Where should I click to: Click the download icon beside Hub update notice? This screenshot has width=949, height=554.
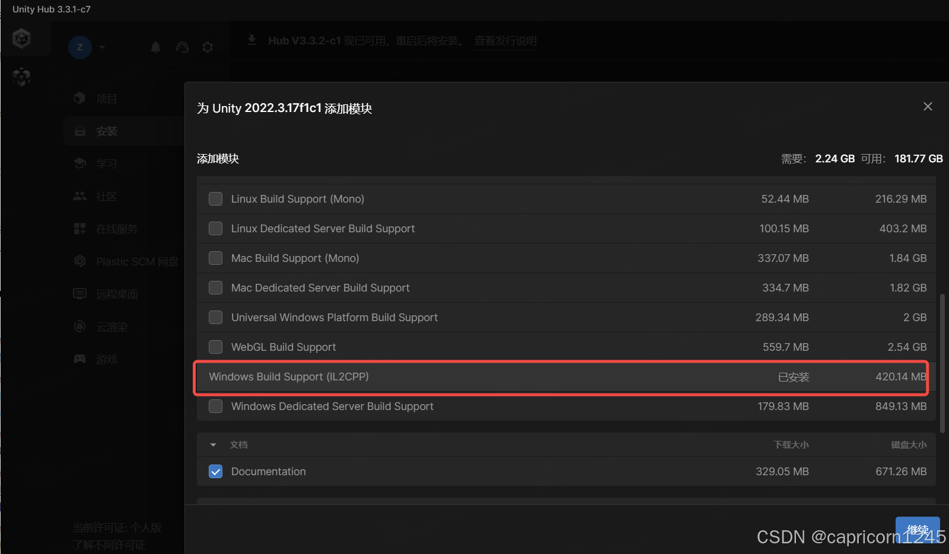[252, 40]
